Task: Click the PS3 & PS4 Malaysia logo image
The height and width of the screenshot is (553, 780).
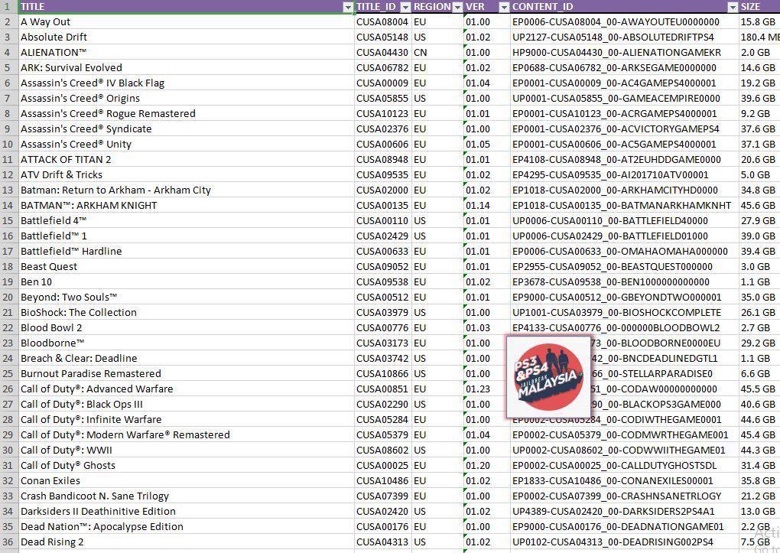Action: pos(548,377)
